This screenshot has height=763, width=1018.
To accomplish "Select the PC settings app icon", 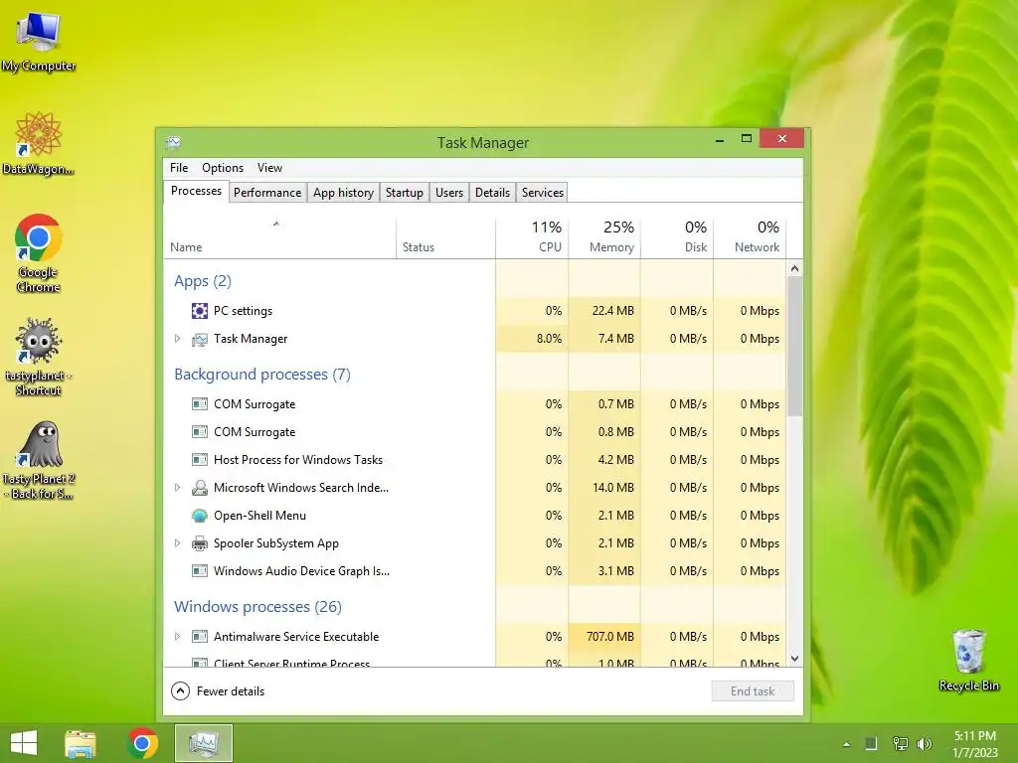I will [199, 311].
